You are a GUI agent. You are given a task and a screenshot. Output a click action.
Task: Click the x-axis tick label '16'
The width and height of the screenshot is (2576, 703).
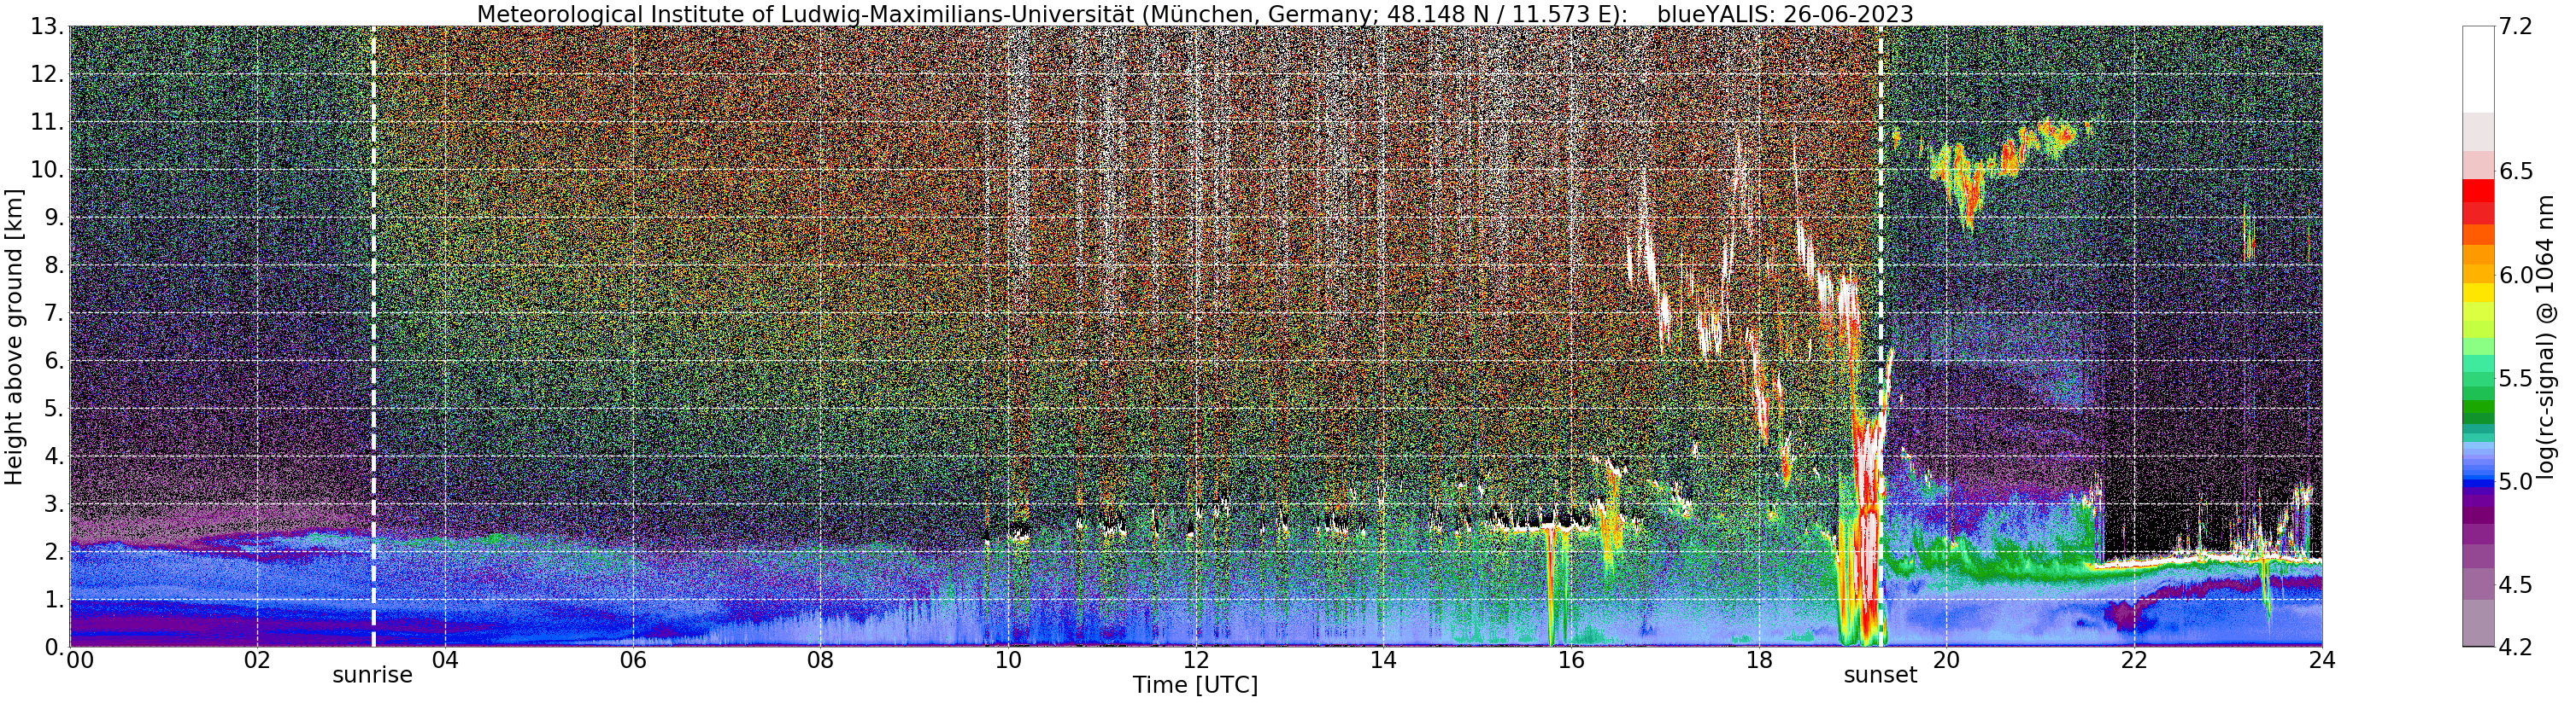pyautogui.click(x=1571, y=660)
